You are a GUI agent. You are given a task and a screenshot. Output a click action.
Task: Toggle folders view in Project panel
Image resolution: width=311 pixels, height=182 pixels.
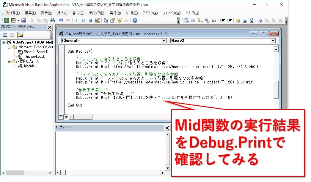(20, 35)
